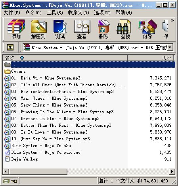Open the 工具(S) menu
The width and height of the screenshot is (178, 186).
[x=55, y=13]
